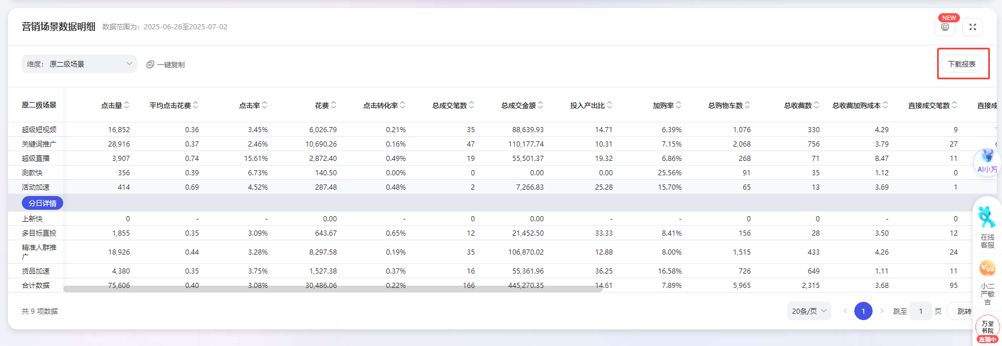Click the one-click copy icon (一键复制)

[x=150, y=64]
